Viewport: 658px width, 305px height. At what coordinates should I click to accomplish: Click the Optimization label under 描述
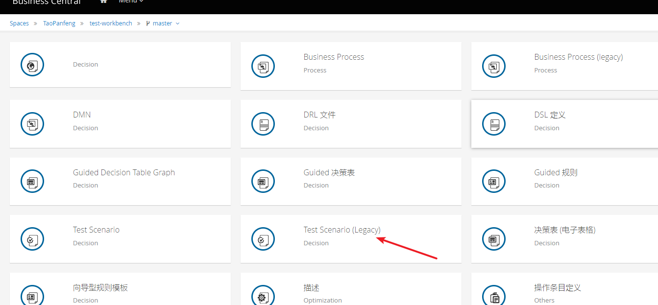pos(322,301)
